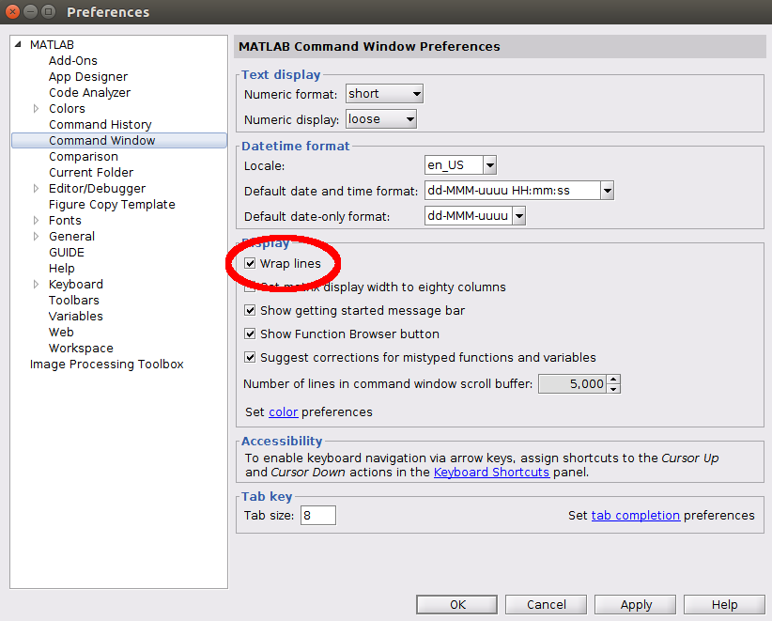The height and width of the screenshot is (621, 772).
Task: Expand the Editor/Debugger tree node
Action: pyautogui.click(x=36, y=188)
